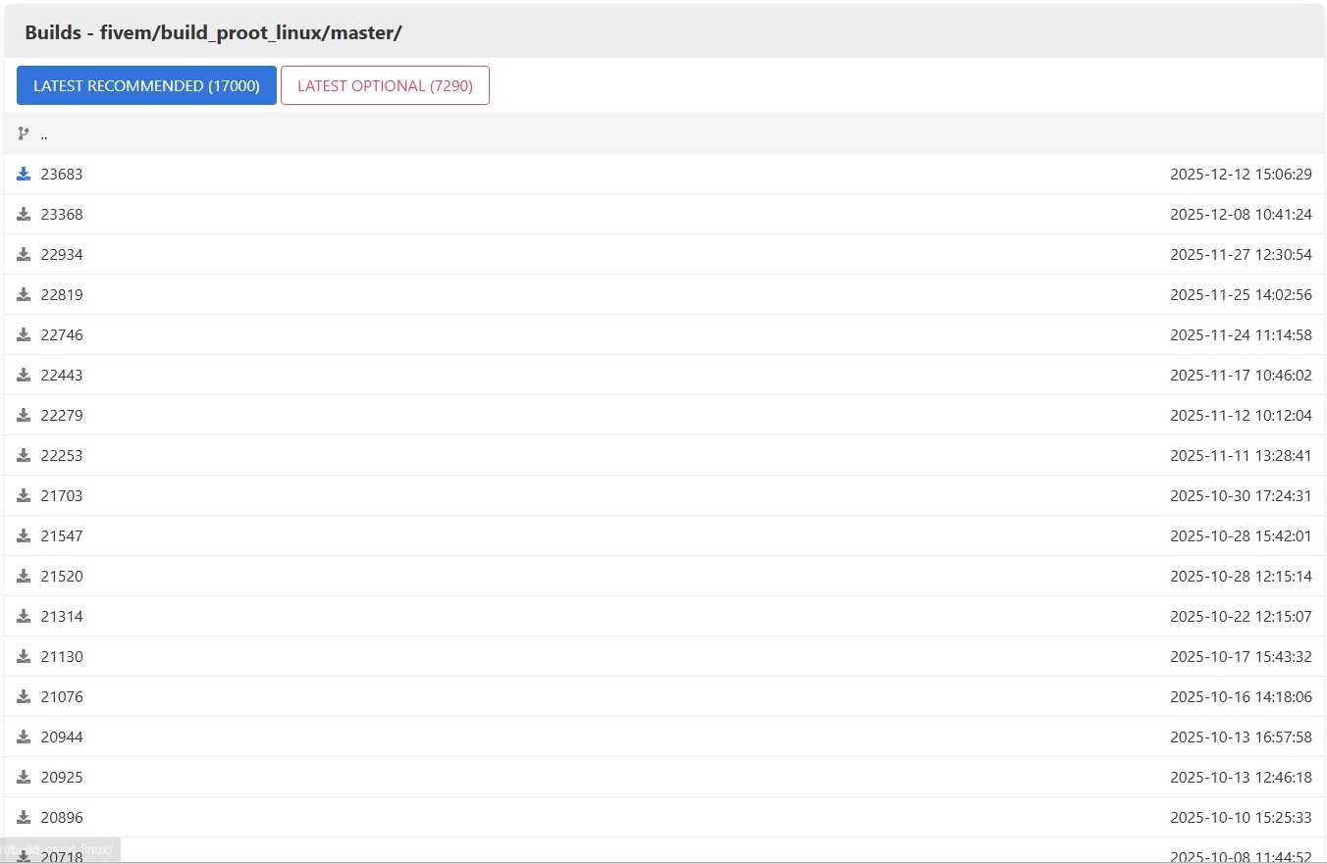Select build 20944 text
Image resolution: width=1327 pixels, height=864 pixels.
[x=62, y=737]
